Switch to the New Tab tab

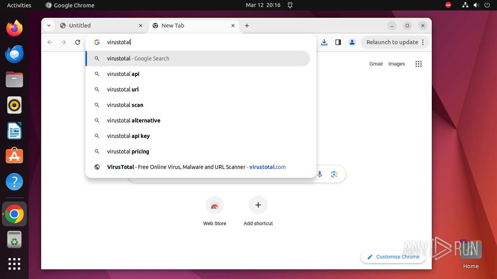click(194, 26)
